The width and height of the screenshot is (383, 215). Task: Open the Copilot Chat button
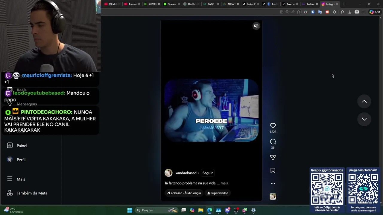coord(375,12)
